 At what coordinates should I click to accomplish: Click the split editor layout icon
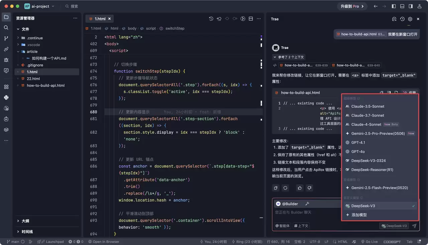click(x=251, y=19)
